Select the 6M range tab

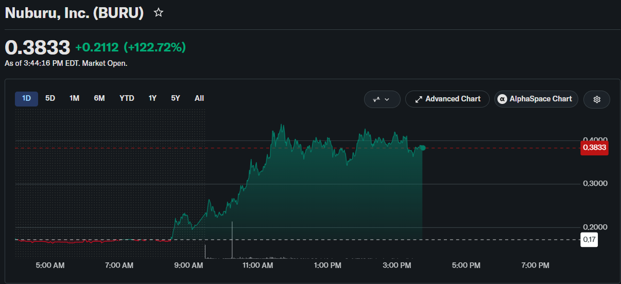99,98
